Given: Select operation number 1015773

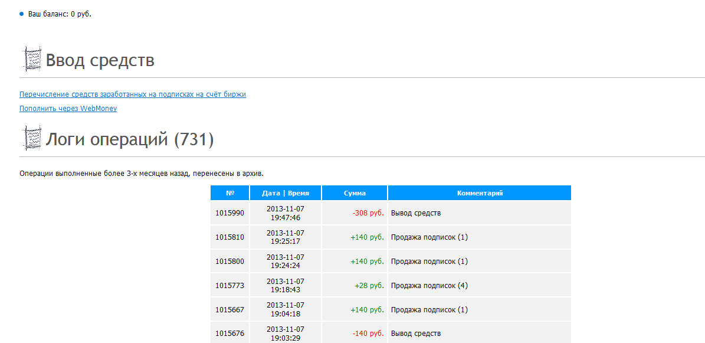Looking at the screenshot, I should pyautogui.click(x=229, y=285).
